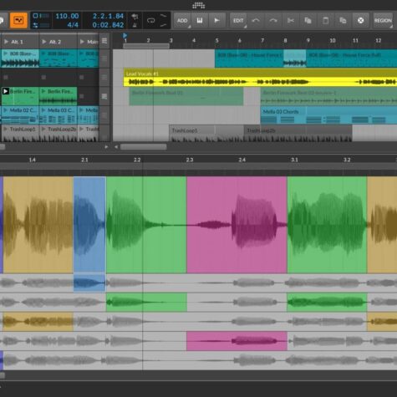Select the TrashLoop1 arranger clip
The height and width of the screenshot is (397, 397).
[x=206, y=134]
